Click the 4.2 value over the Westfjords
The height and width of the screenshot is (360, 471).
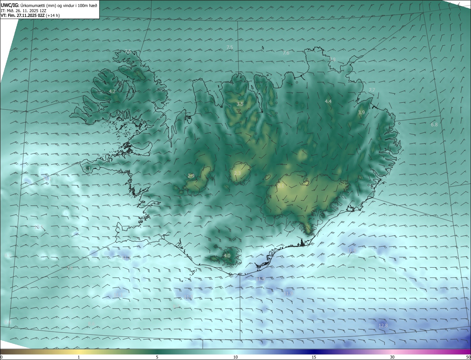point(112,91)
